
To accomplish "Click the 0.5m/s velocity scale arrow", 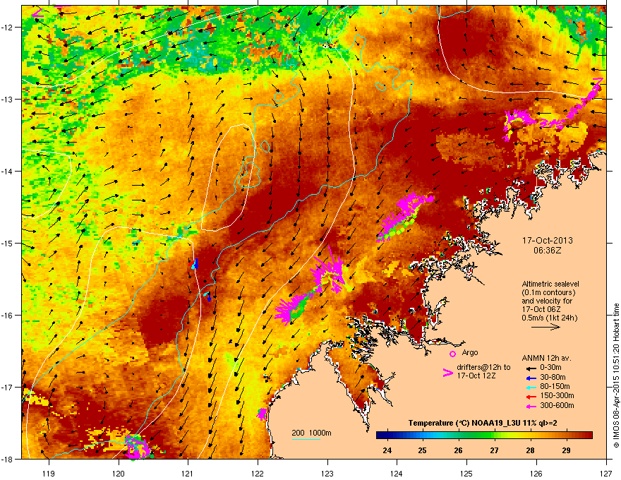I will 545,327.
